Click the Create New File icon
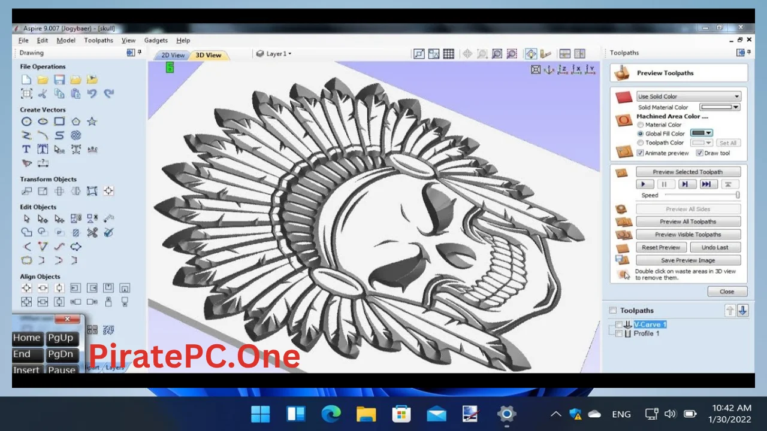The width and height of the screenshot is (767, 431). (x=26, y=80)
